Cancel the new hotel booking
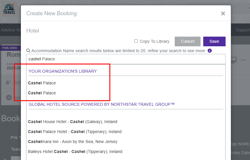The image size is (250, 160). [x=188, y=42]
